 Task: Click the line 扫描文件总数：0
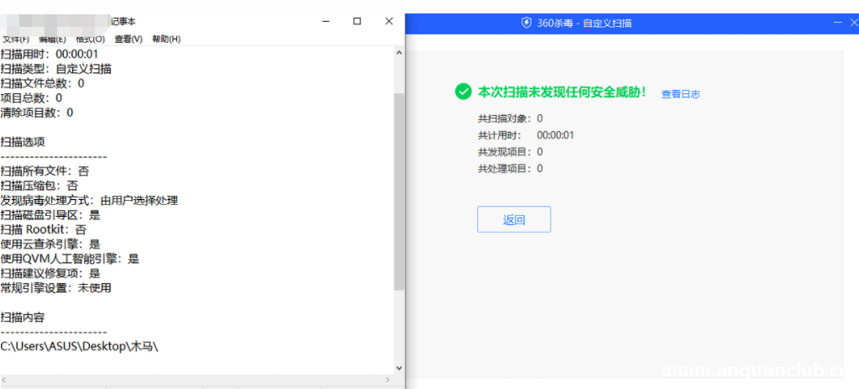tap(42, 83)
